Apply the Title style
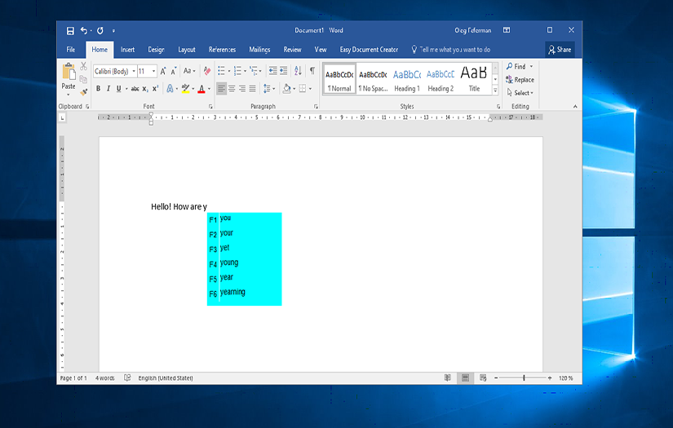Viewport: 673px width, 428px height. coord(474,79)
